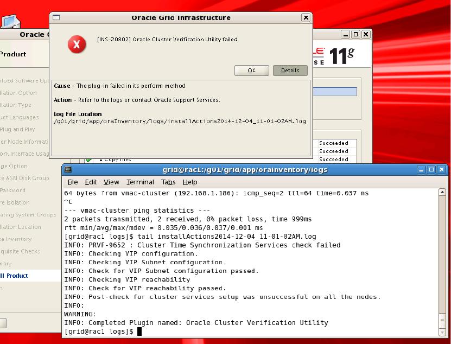Select the Failure Isolation installer step
Viewport: 451px width, 344px height.
pos(15,202)
